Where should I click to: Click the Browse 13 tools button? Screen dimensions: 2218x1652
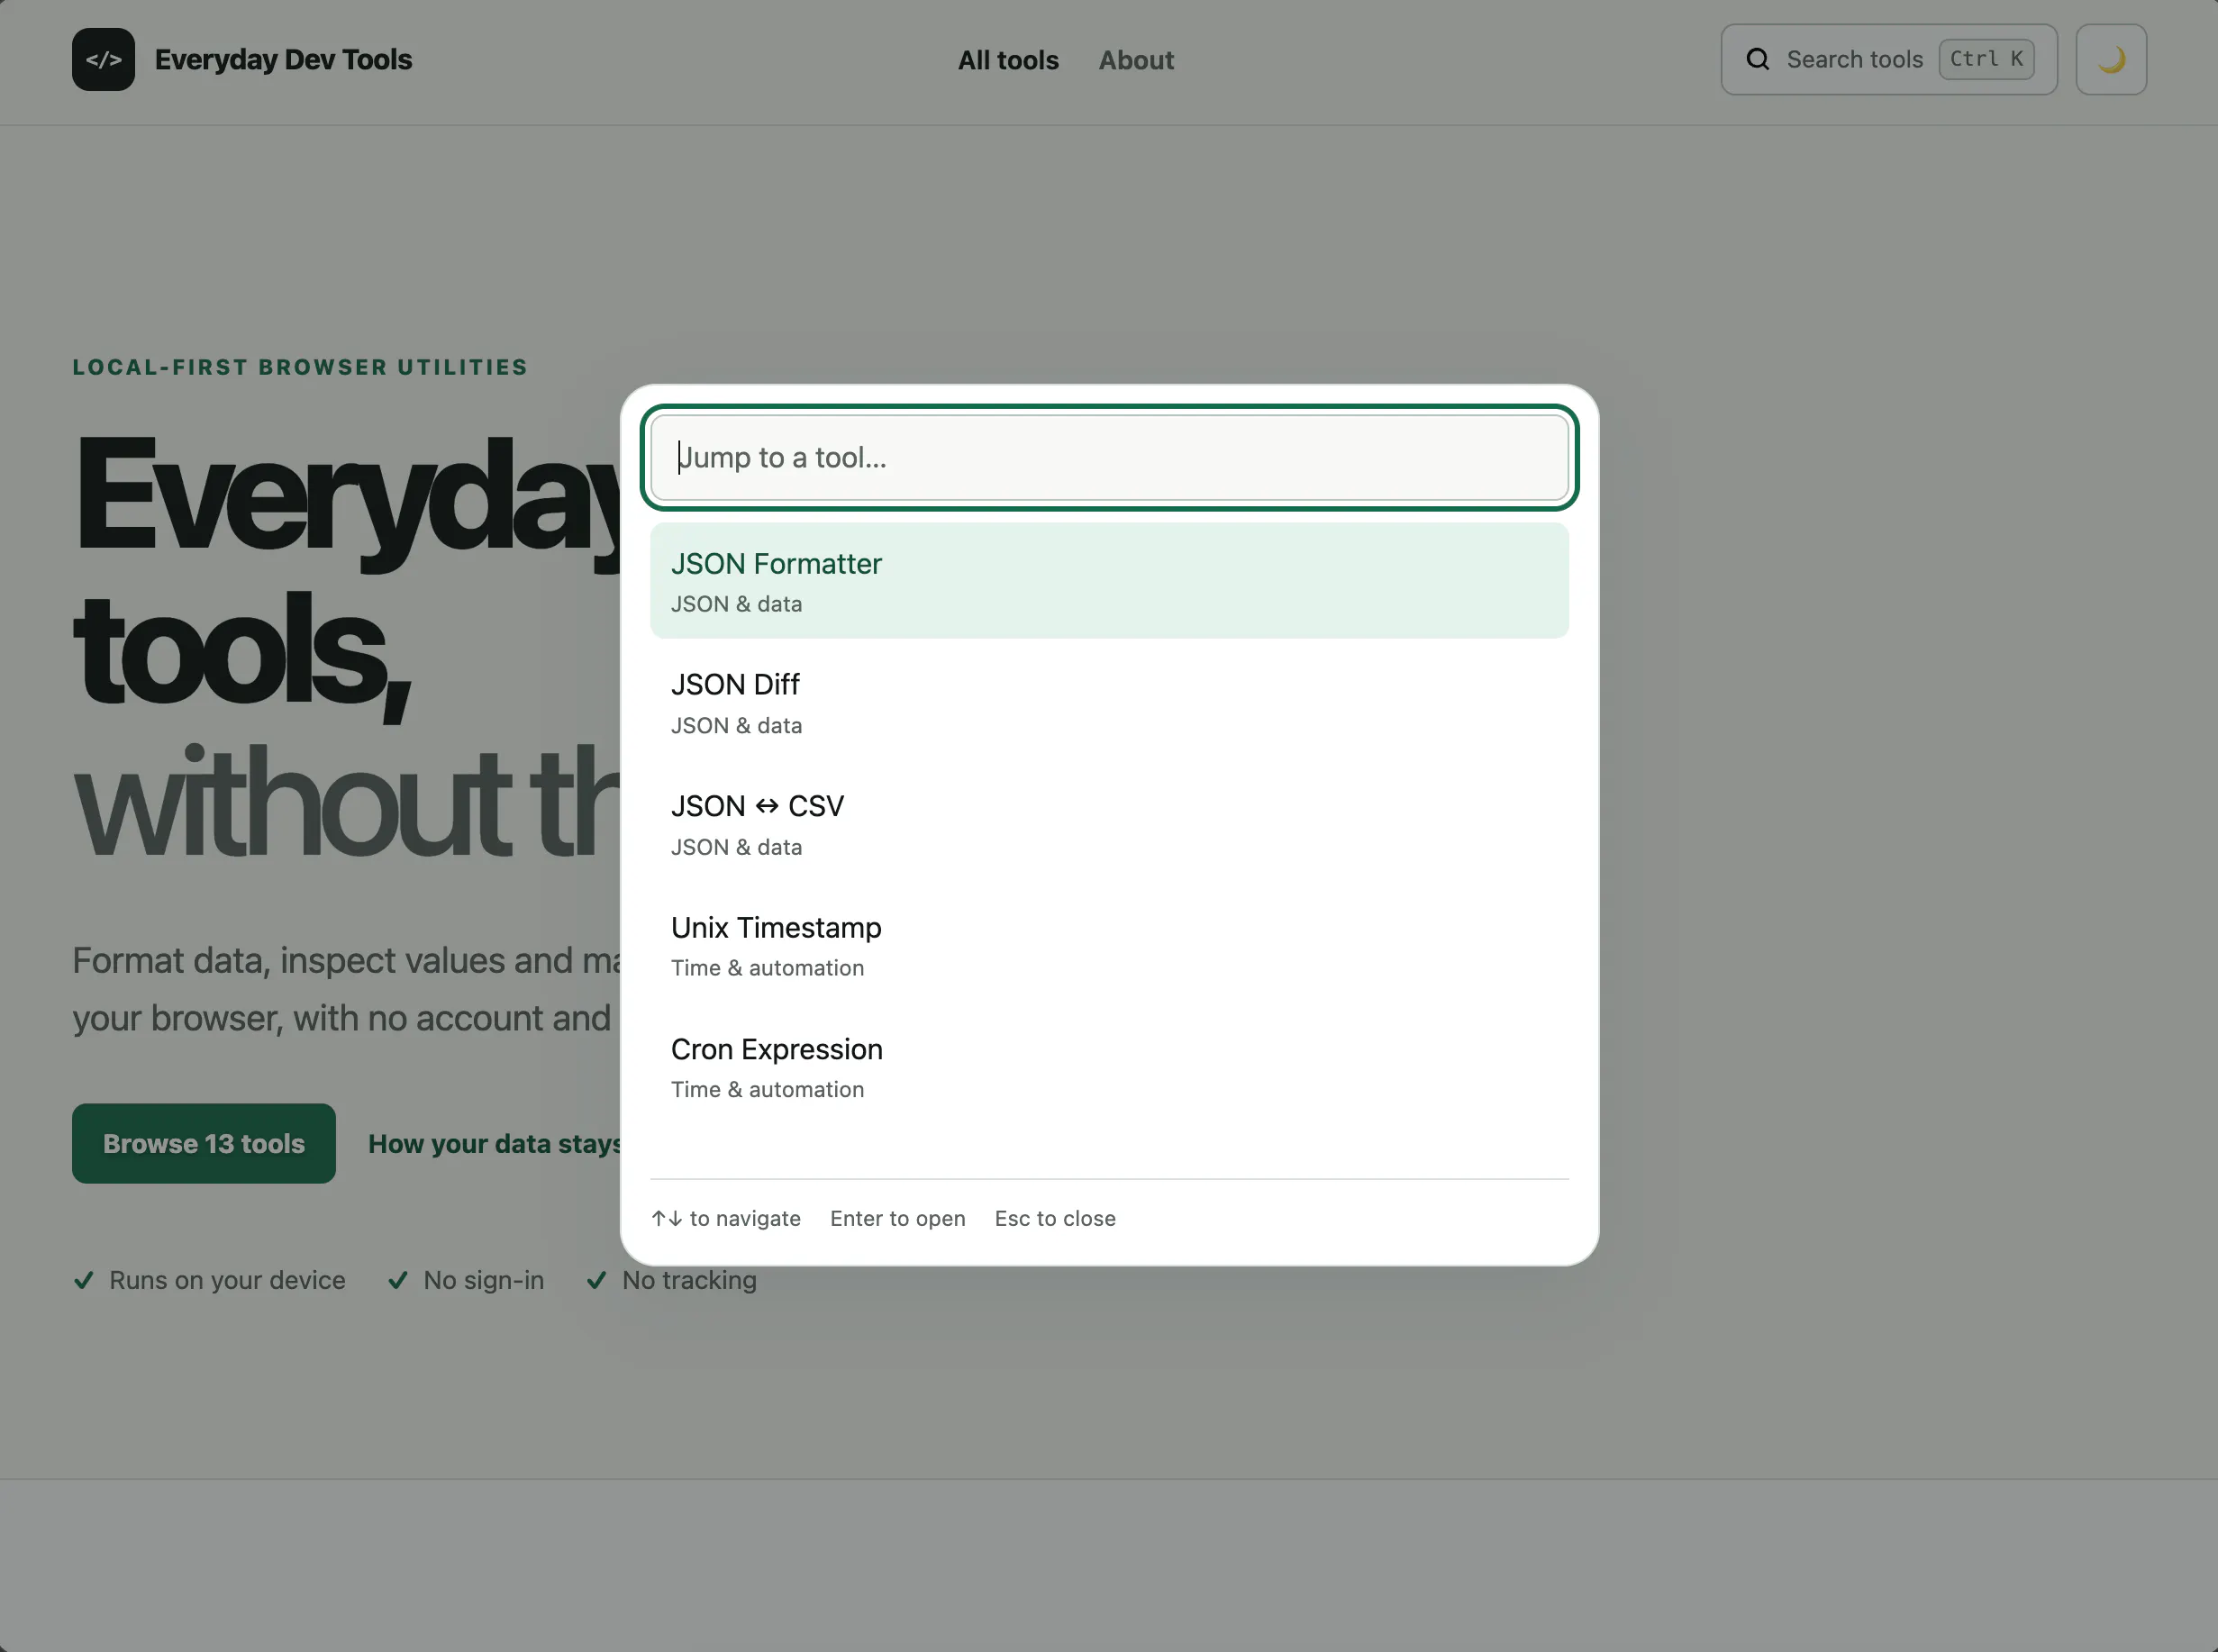pos(204,1143)
